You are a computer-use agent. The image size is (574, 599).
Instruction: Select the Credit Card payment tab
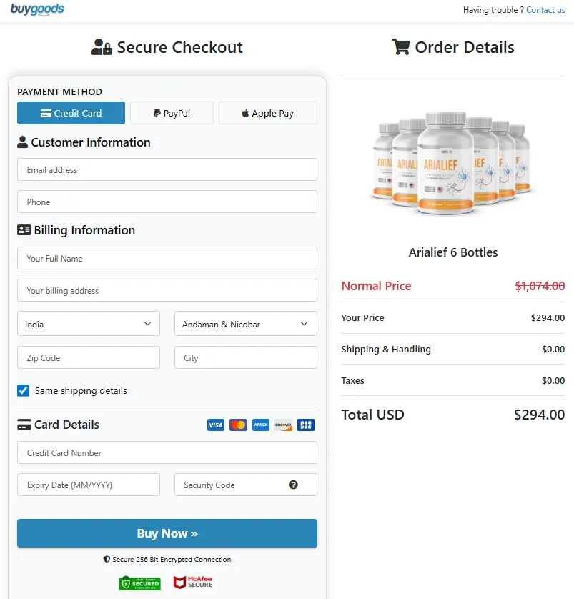tap(71, 113)
